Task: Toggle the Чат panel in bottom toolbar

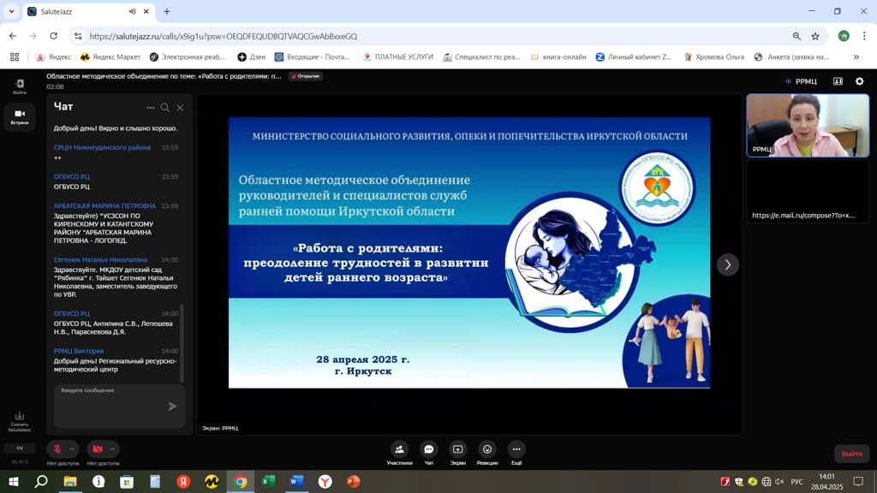Action: pos(429,449)
